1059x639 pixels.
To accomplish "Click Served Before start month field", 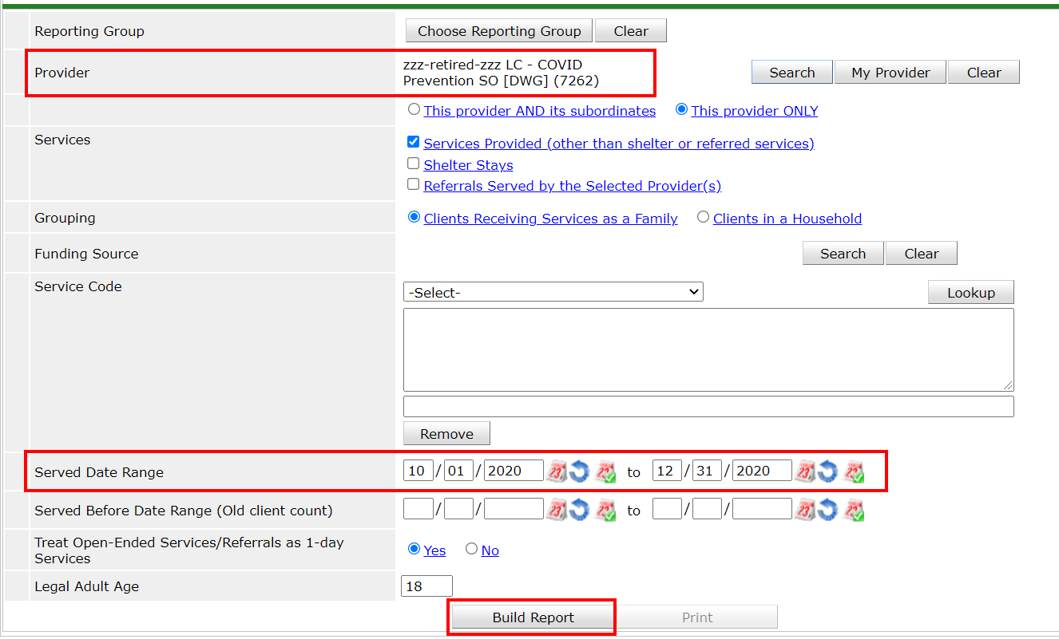I will pos(418,509).
